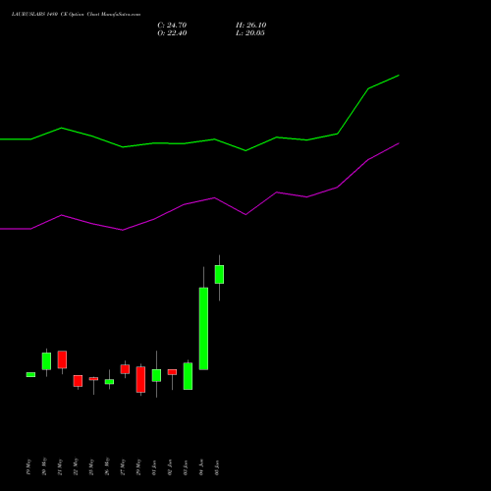This screenshot has height=491, width=491.
Task: Select the green 20 May candlestick
Action: click(x=46, y=361)
